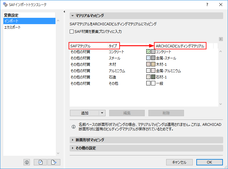
Task: Click the 追加 button
Action: 85,113
